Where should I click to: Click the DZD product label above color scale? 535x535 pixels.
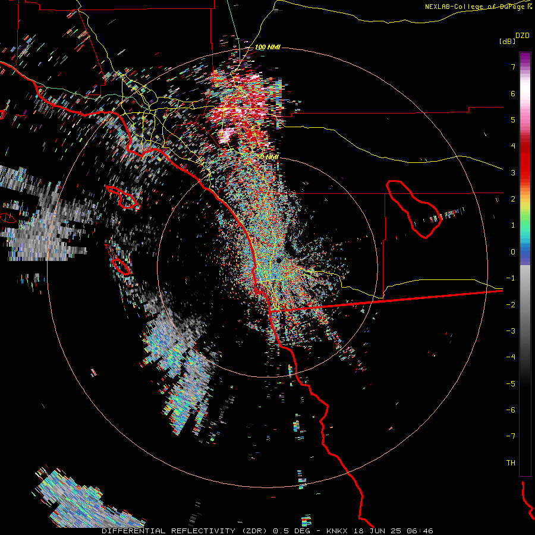click(523, 36)
